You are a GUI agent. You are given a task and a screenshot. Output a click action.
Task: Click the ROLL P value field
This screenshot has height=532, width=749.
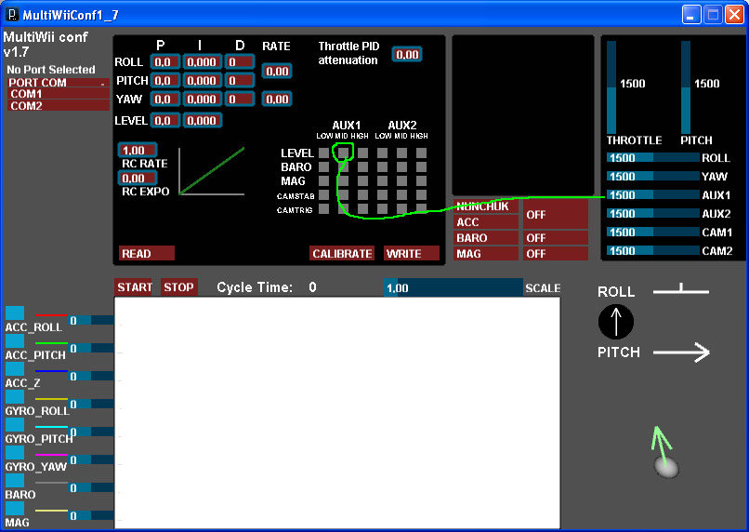point(164,61)
